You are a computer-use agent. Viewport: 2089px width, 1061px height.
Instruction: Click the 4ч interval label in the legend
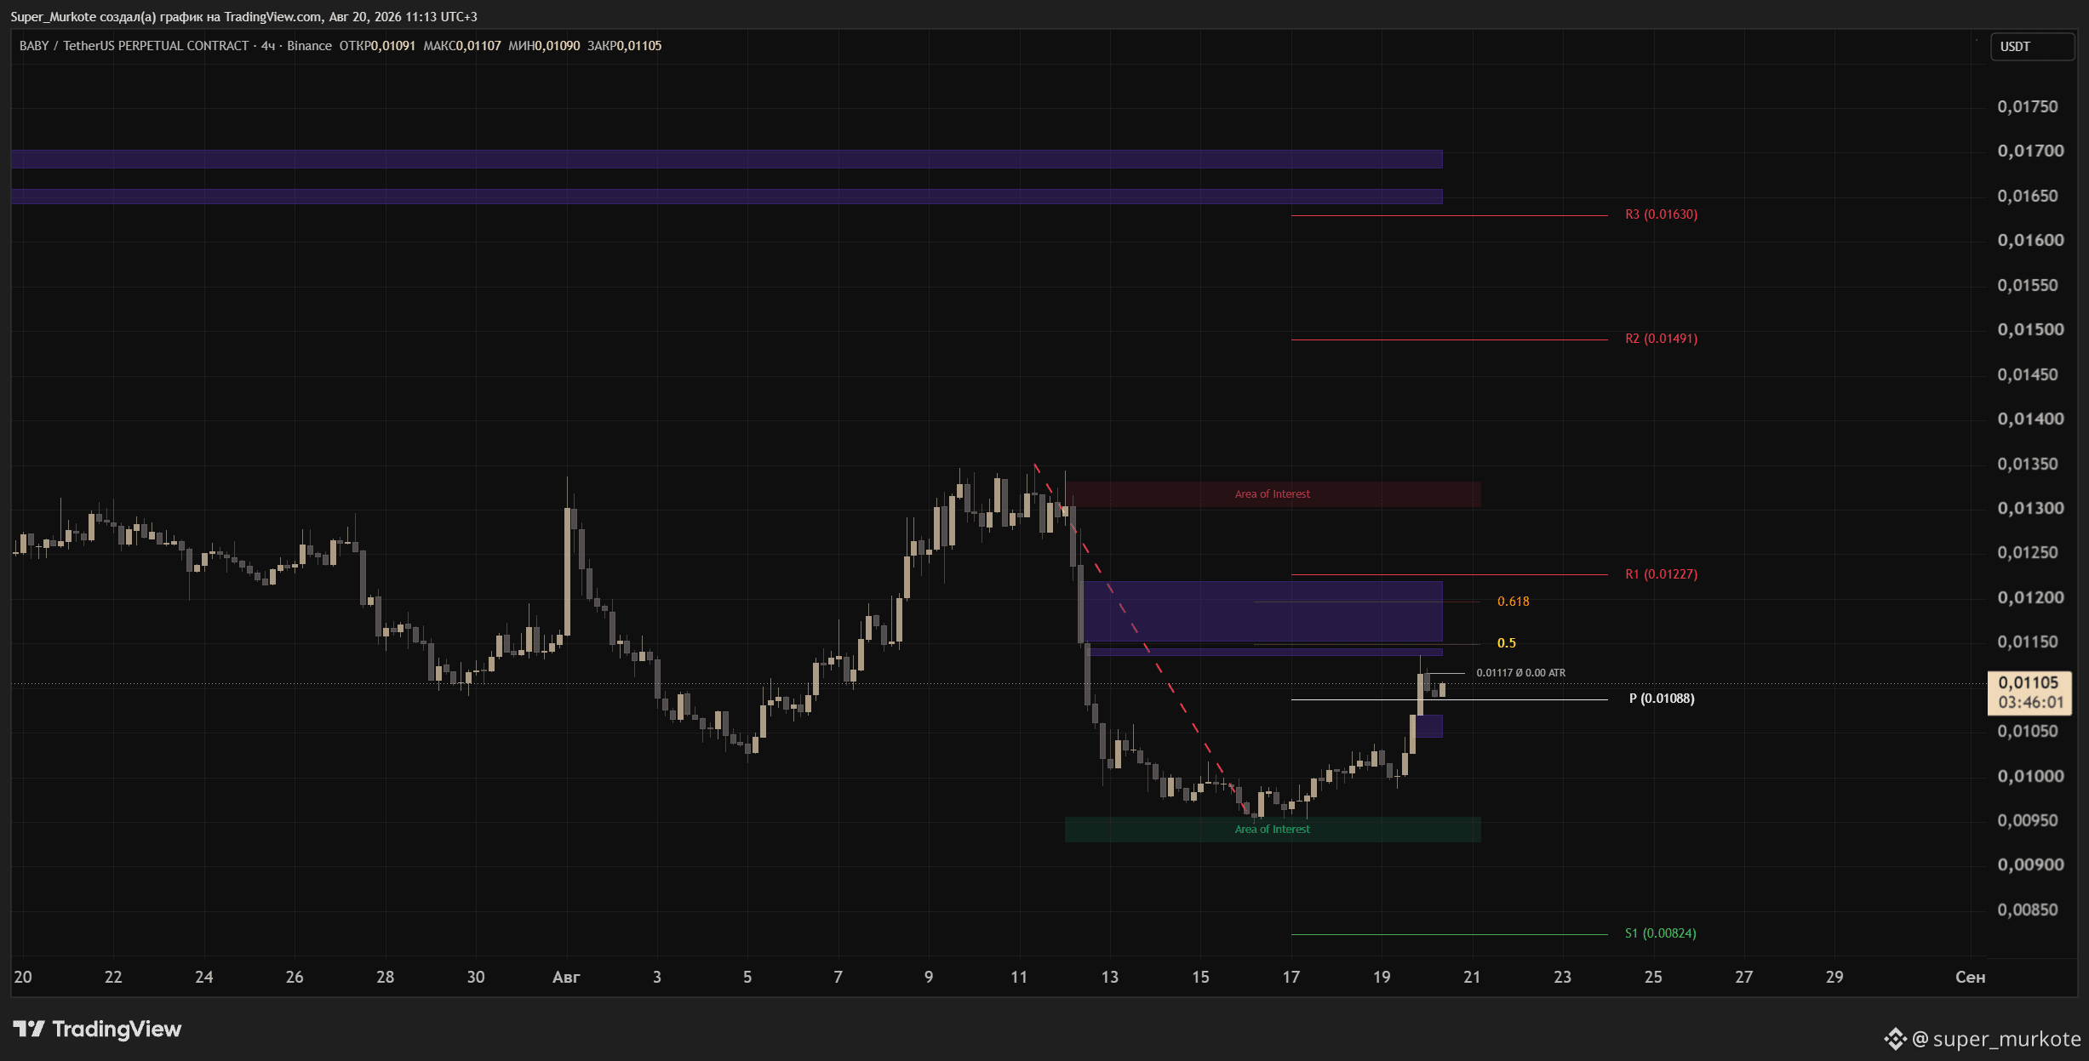coord(268,46)
